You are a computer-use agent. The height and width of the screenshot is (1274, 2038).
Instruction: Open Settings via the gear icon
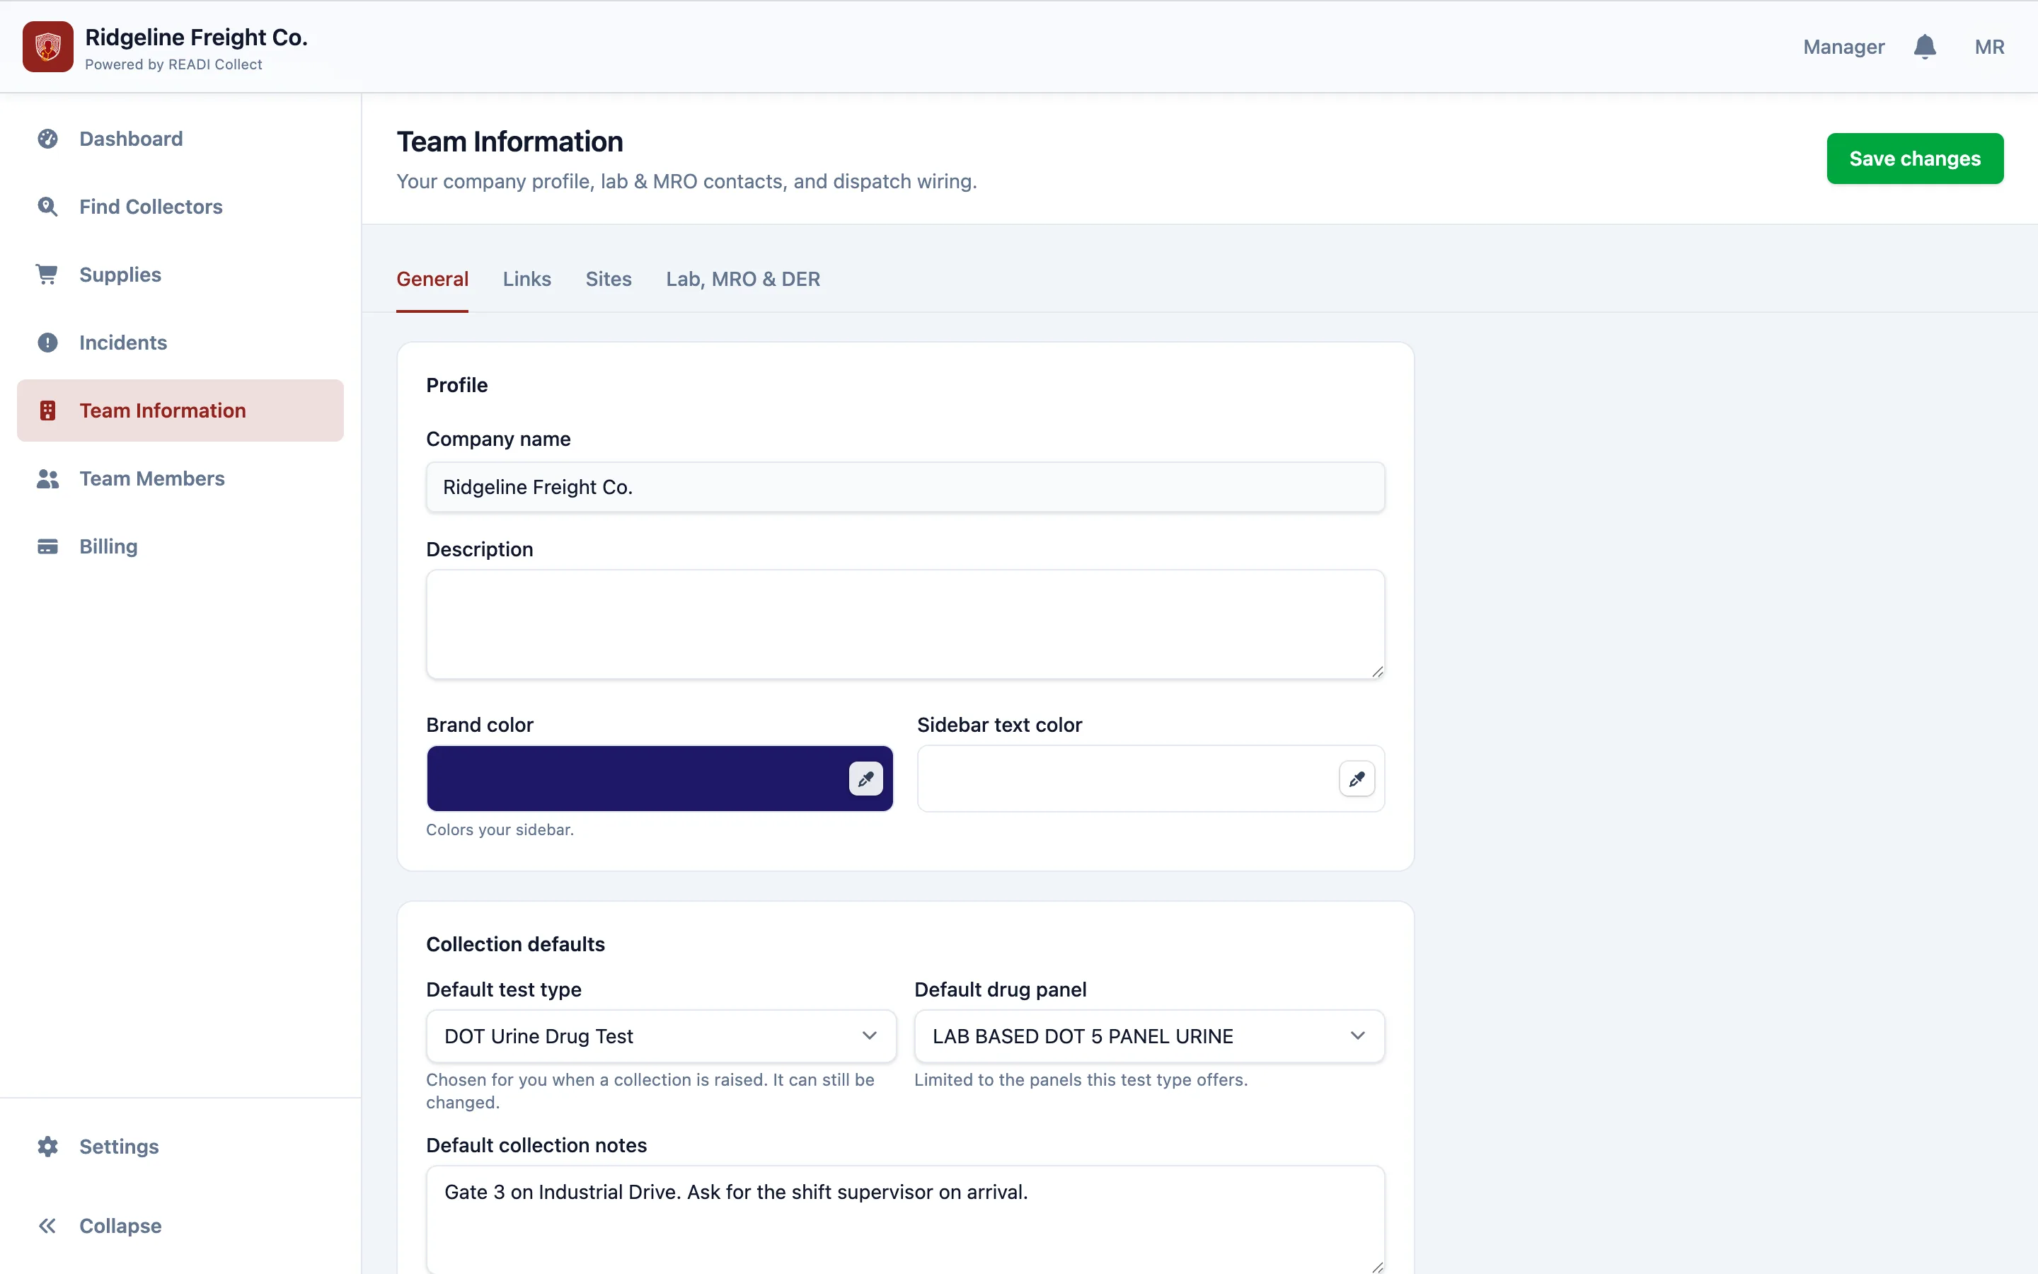(48, 1146)
